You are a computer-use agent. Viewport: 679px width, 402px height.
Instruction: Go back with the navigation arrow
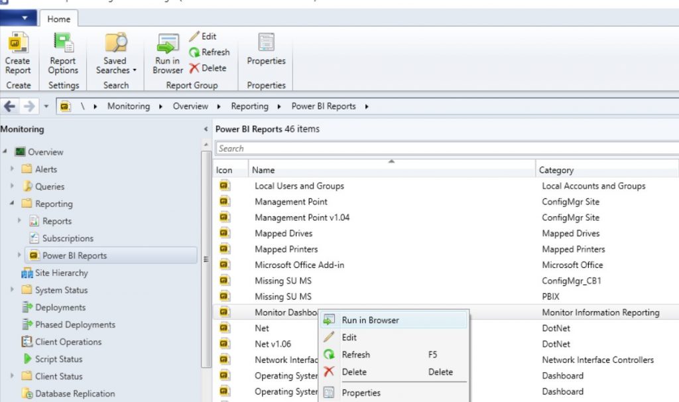9,106
